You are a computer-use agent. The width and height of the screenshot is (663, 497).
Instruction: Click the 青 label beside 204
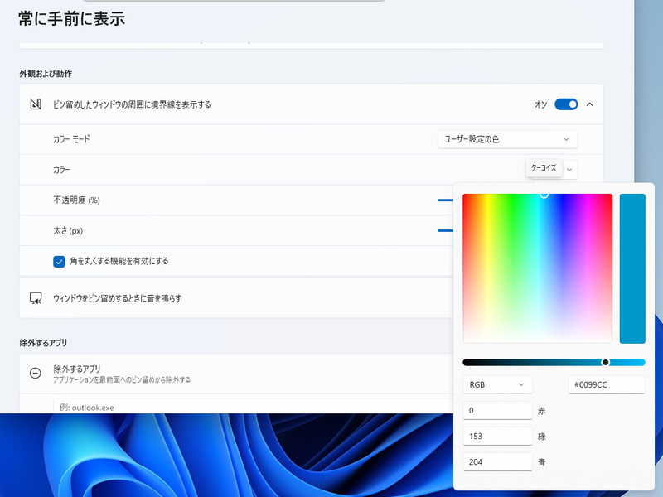click(541, 462)
